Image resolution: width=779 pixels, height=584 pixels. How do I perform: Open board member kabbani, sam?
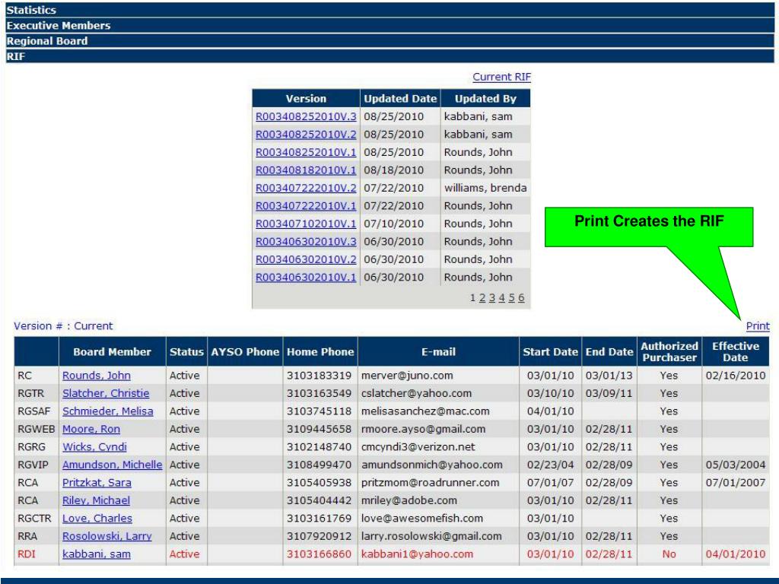97,554
